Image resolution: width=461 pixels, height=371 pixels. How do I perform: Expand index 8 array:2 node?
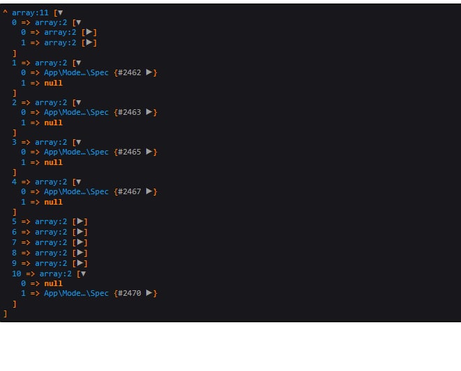pos(80,253)
